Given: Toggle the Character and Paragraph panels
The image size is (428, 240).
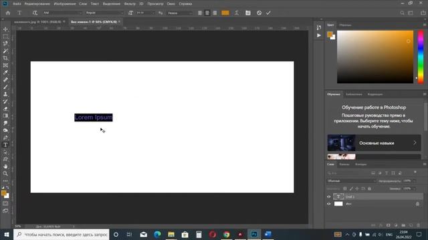Looking at the screenshot, I should (248, 13).
